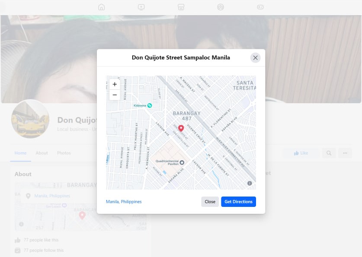Click the red location pin on the map
Image resolution: width=362 pixels, height=257 pixels.
pyautogui.click(x=181, y=128)
